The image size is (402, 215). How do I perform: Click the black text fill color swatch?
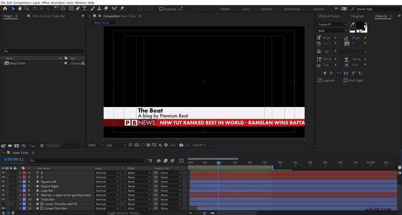(x=360, y=26)
